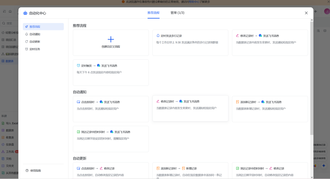
Task: Click the user avatar at top right
Action: pyautogui.click(x=327, y=11)
